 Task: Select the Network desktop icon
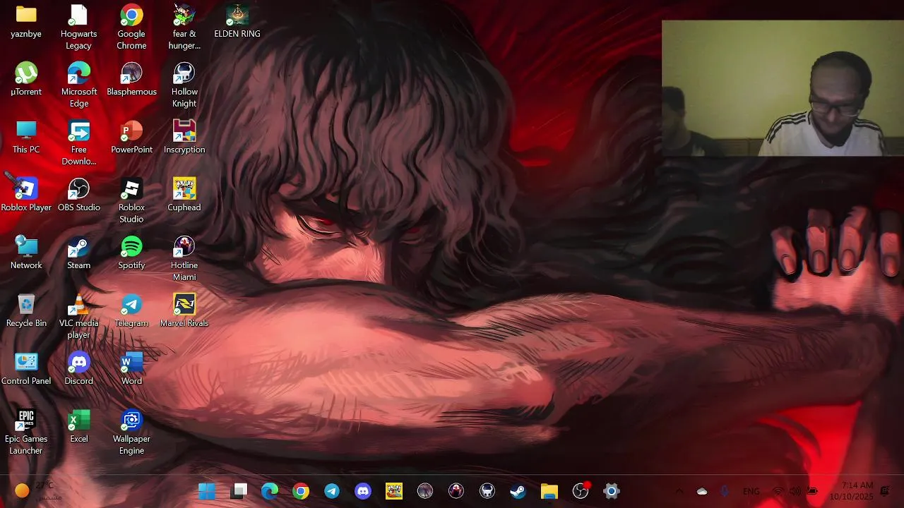pos(26,253)
